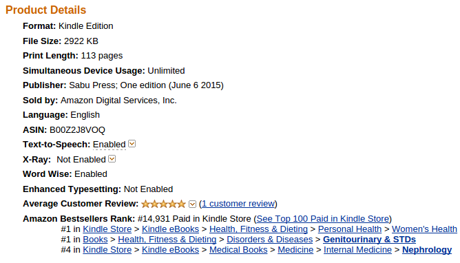Select the Medicine category link
The image size is (460, 263).
pos(295,250)
